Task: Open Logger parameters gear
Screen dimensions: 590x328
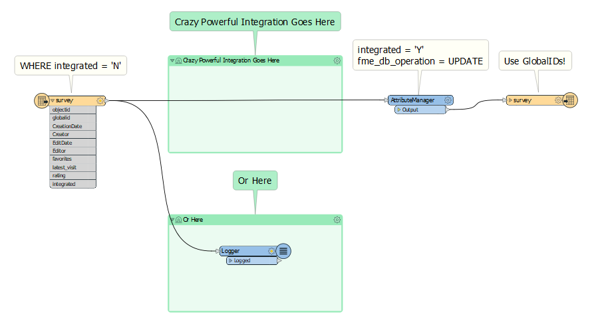Action: tap(271, 251)
